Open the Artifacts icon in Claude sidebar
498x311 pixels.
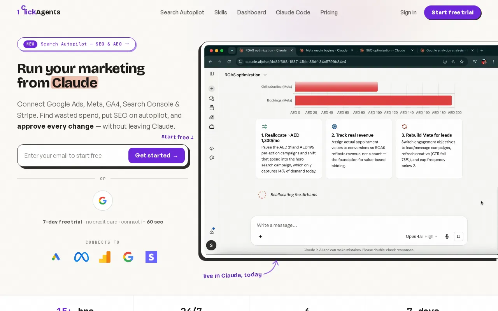[212, 117]
